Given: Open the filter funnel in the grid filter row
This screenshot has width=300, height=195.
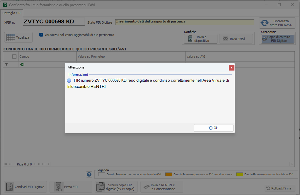Looking at the screenshot, I should [6, 65].
